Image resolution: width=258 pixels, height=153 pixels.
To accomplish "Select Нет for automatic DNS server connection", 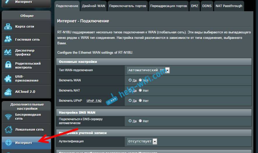I will [x=140, y=121].
